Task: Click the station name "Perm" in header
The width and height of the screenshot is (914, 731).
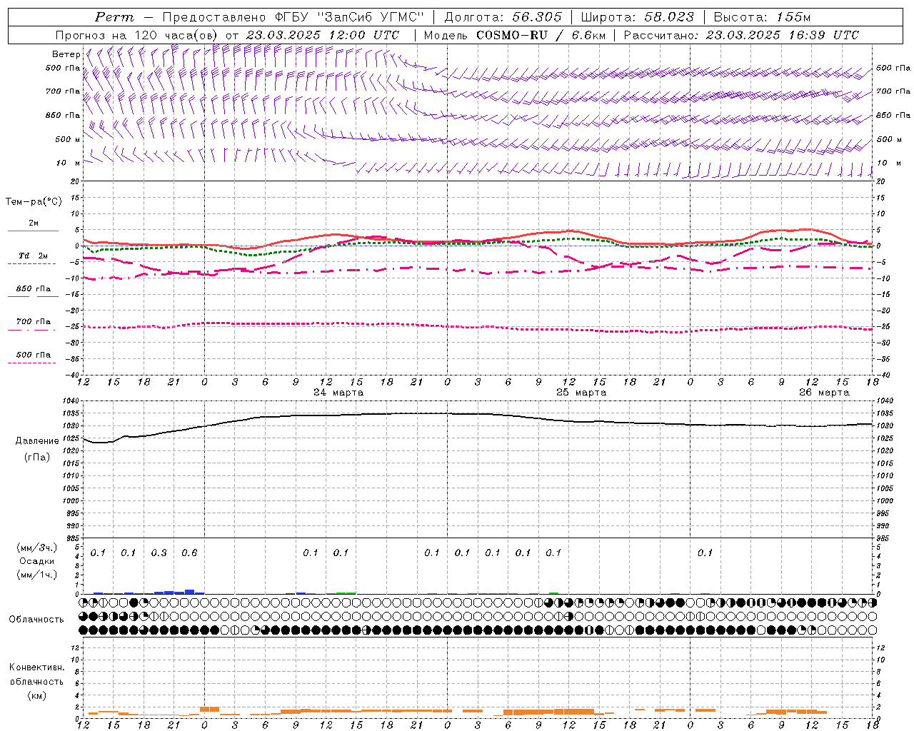Action: 114,17
